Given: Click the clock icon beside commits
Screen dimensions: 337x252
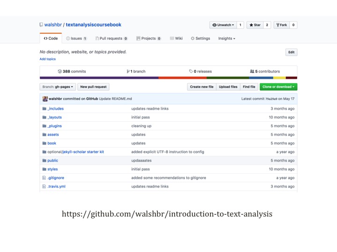Looking at the screenshot, I should (60, 71).
